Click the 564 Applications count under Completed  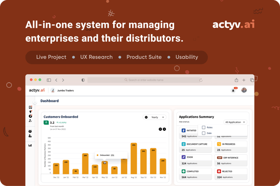pyautogui.click(x=189, y=177)
